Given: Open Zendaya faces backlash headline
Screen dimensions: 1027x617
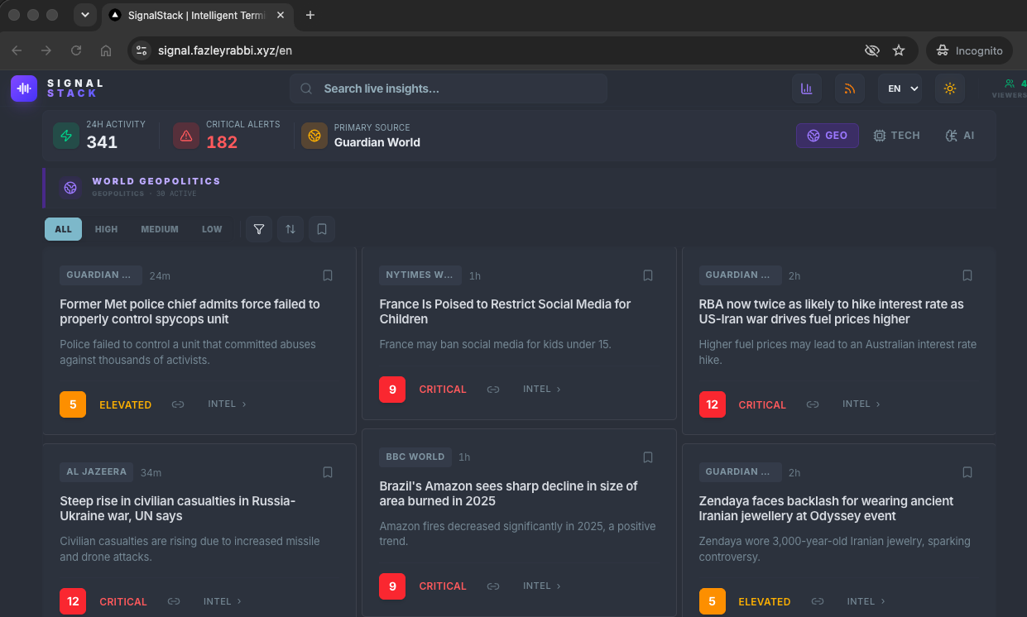Looking at the screenshot, I should 826,509.
